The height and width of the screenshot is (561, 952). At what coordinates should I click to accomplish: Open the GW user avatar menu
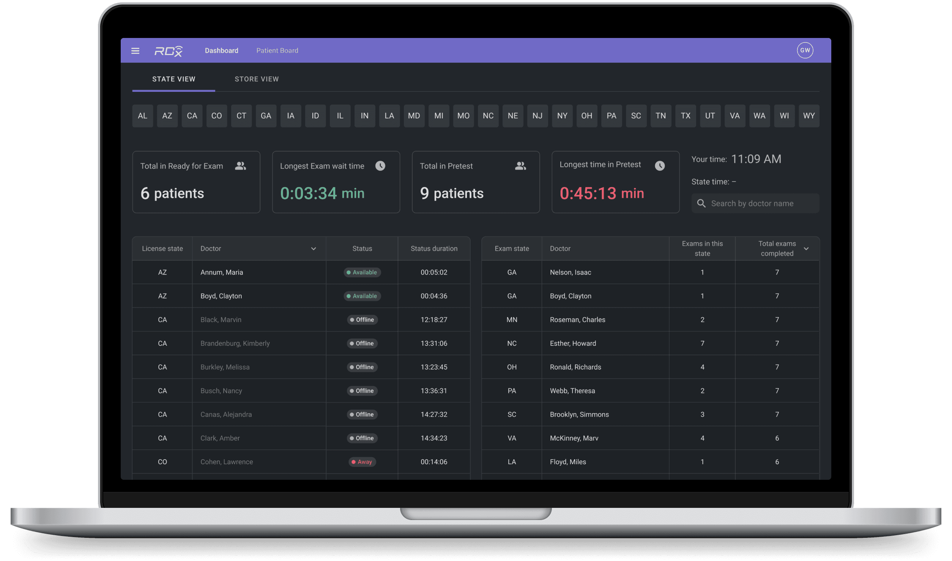805,50
